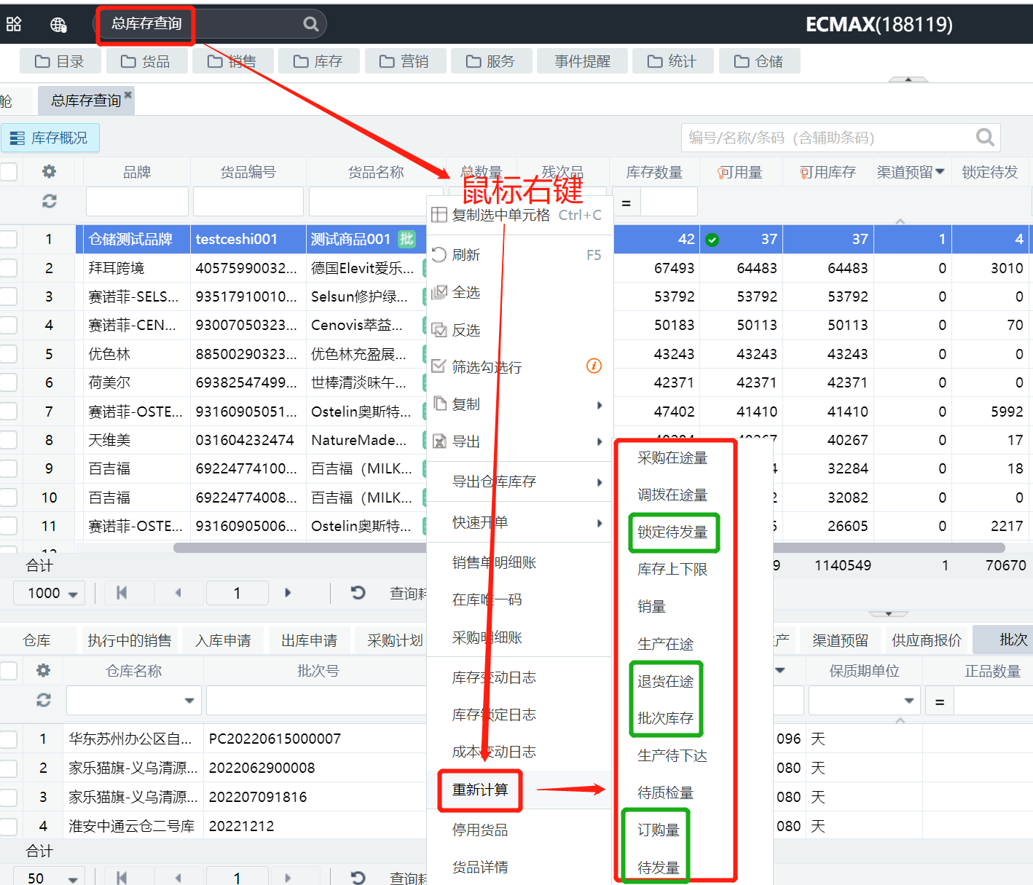
Task: Switch to the 供应商报价 tab
Action: [x=927, y=640]
